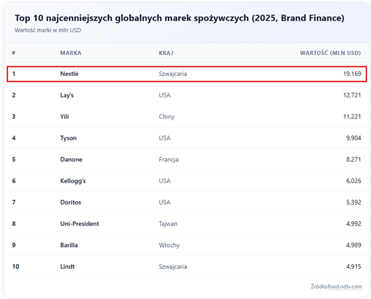
Task: Select the Barilla brand cell
Action: pyautogui.click(x=69, y=245)
